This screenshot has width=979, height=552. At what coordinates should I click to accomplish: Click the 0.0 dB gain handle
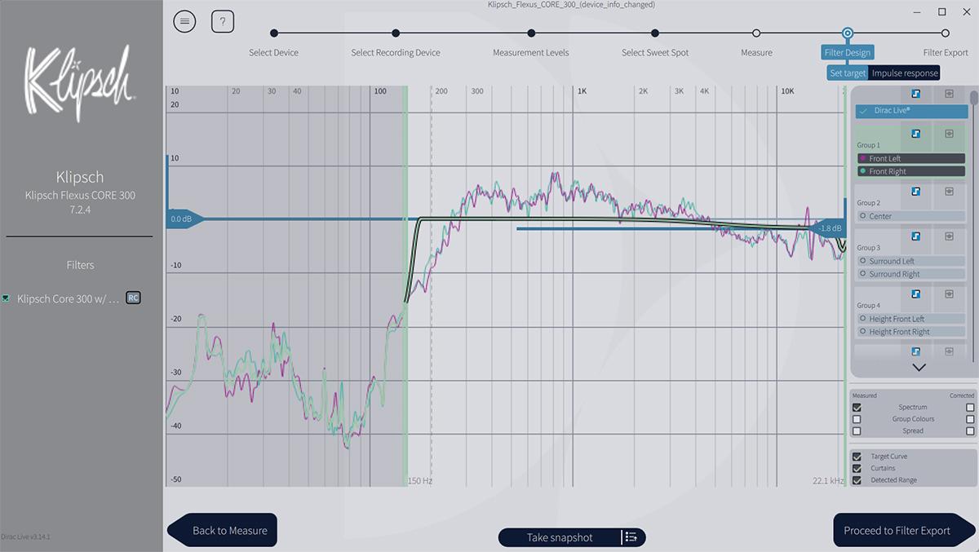(x=185, y=219)
